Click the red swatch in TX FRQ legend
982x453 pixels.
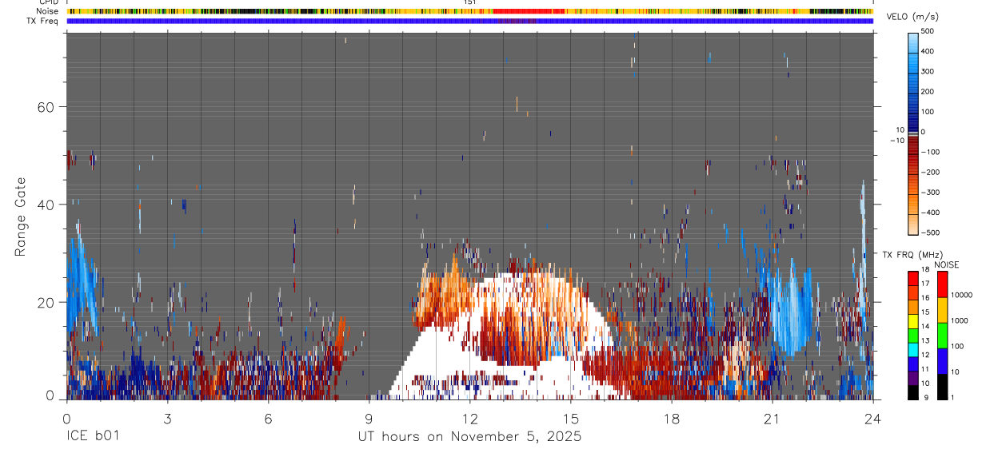pyautogui.click(x=912, y=279)
